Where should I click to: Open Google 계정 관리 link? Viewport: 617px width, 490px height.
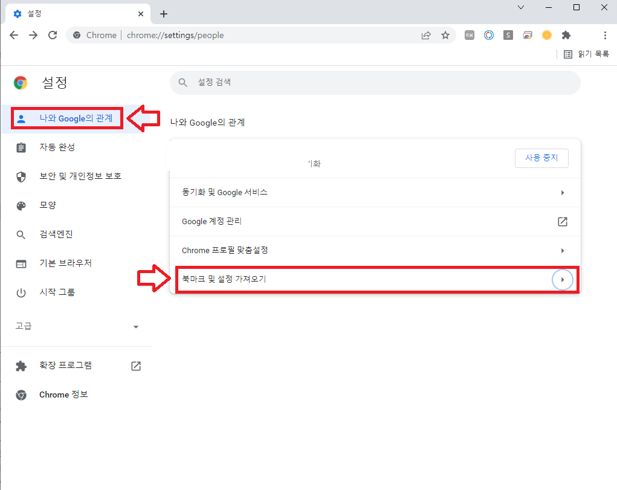point(375,222)
